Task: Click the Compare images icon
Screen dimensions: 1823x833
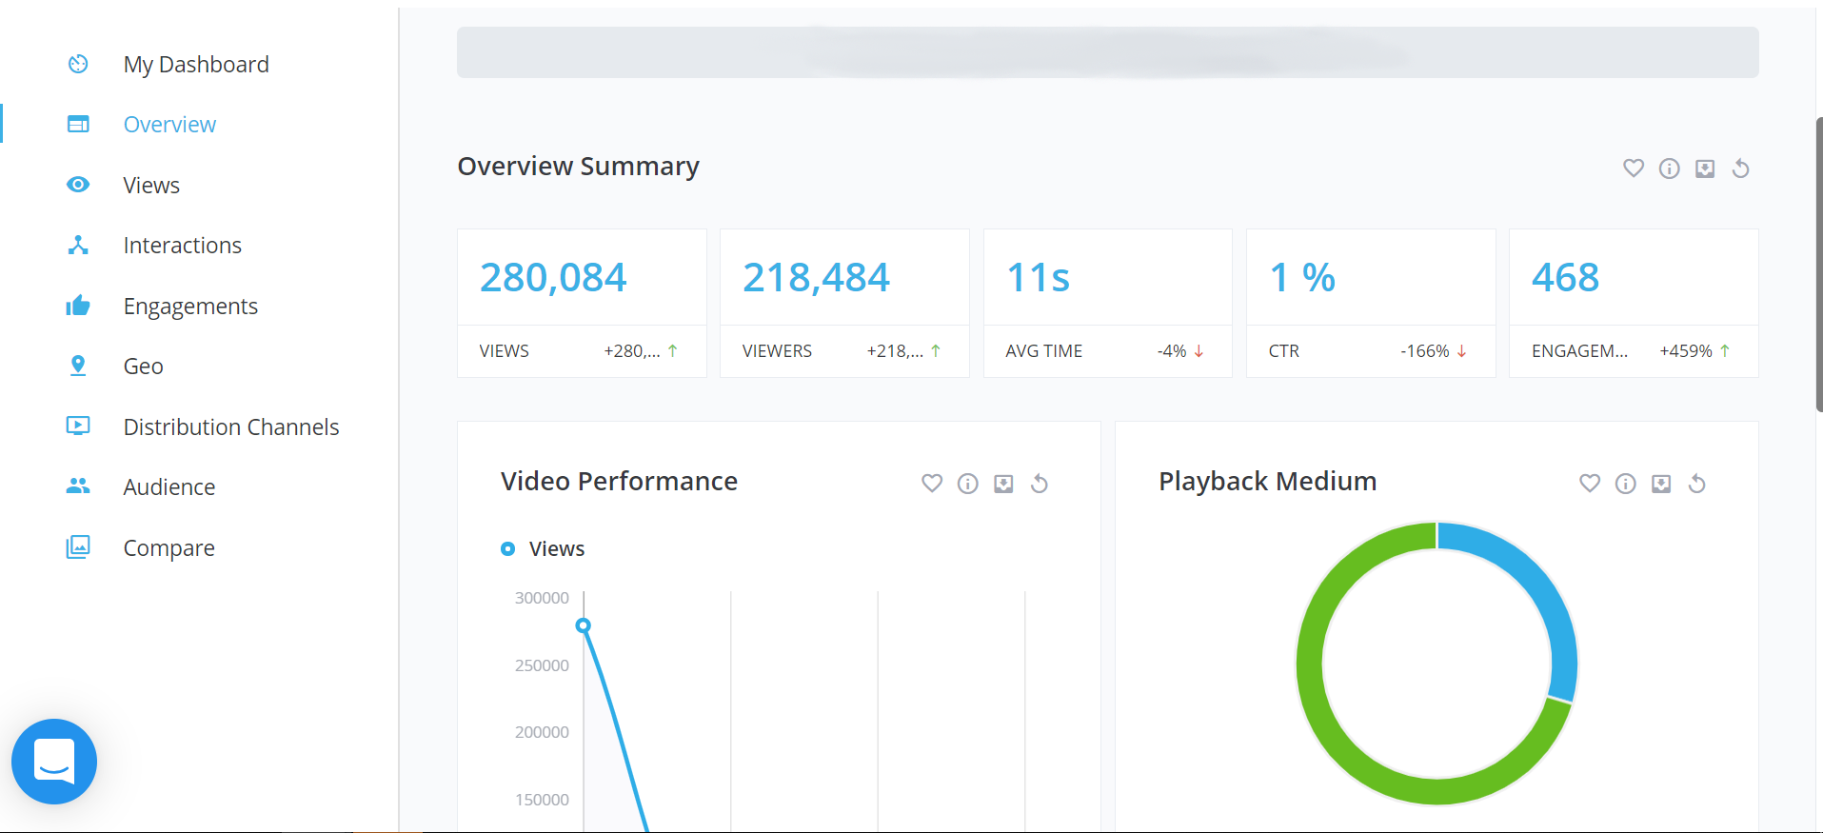Action: click(78, 547)
